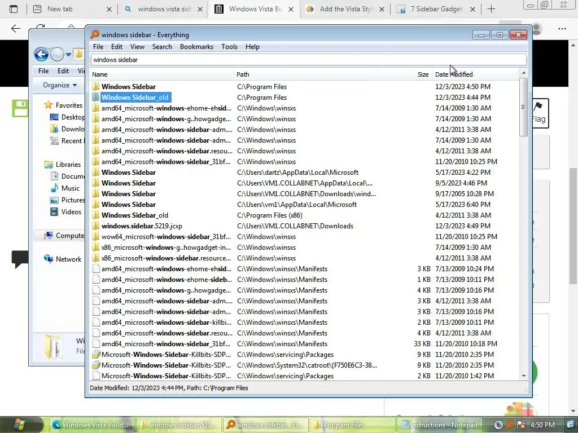The width and height of the screenshot is (578, 433).
Task: Select Windows Sidebar_old folder icon in Program Files (x86)
Action: (x=96, y=215)
